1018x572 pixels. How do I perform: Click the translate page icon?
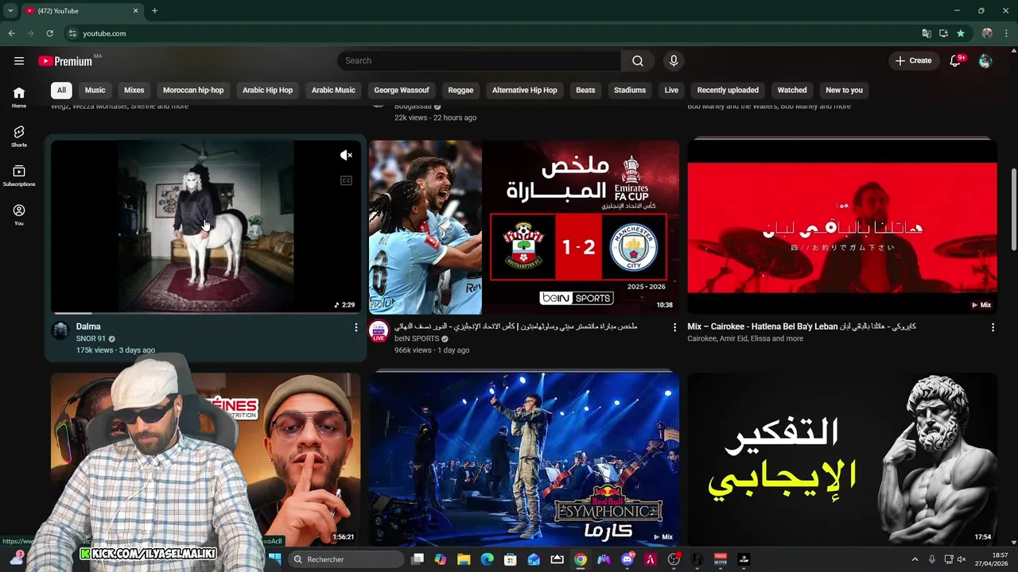(927, 33)
